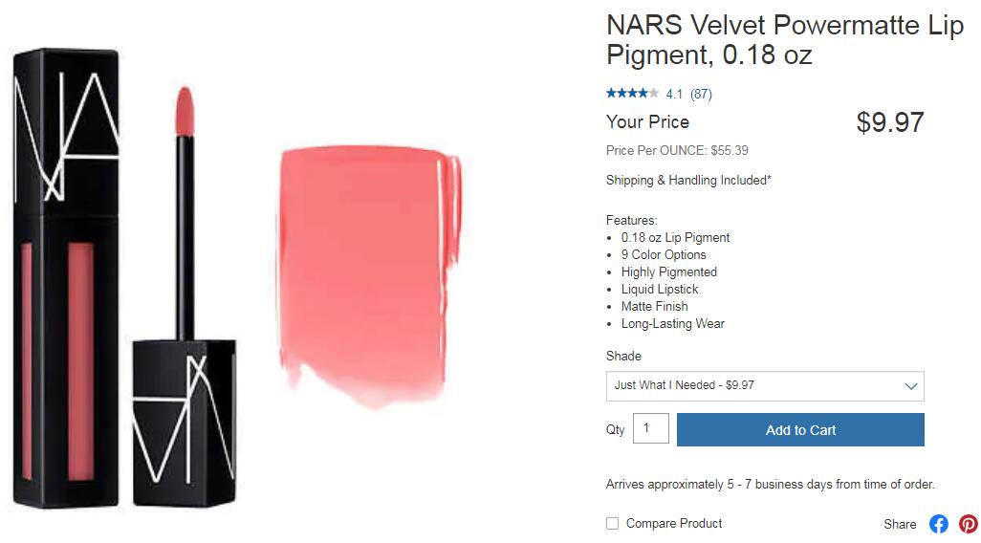The height and width of the screenshot is (543, 981).
Task: Share product on Pinterest icon
Action: [969, 524]
